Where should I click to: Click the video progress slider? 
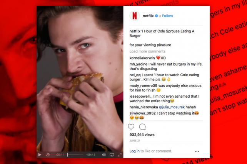coord(75,155)
